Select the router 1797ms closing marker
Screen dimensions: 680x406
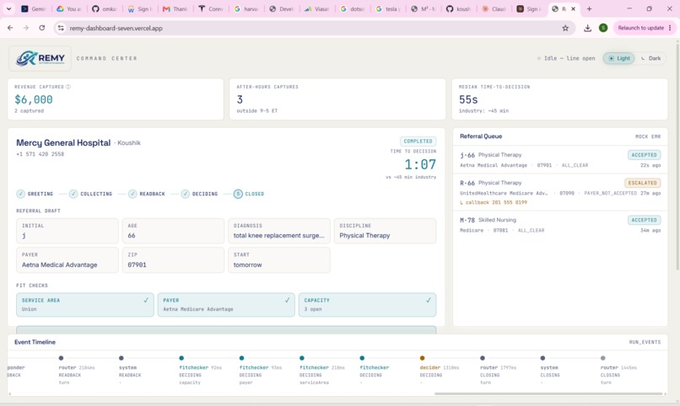coord(483,358)
